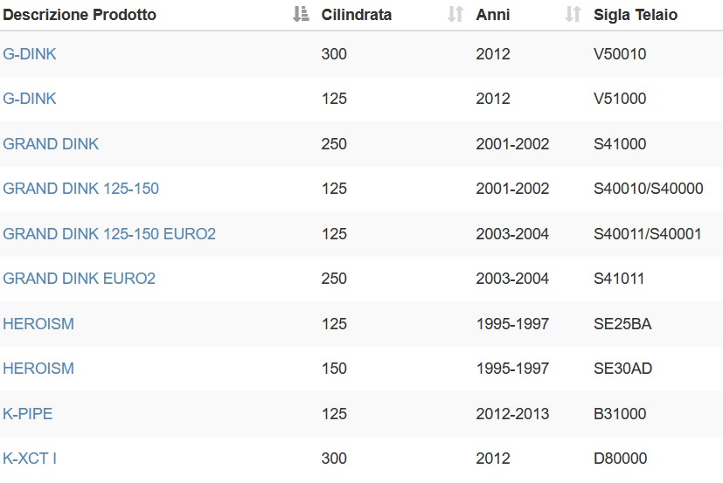
Task: Select the 2012-2013 years cell
Action: tap(512, 413)
